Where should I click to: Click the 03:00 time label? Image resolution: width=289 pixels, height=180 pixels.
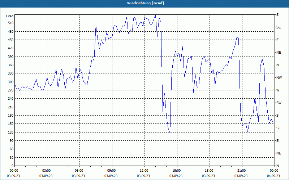(x=47, y=171)
